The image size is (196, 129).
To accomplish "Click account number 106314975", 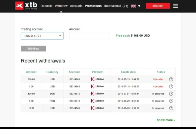I will click(74, 94).
